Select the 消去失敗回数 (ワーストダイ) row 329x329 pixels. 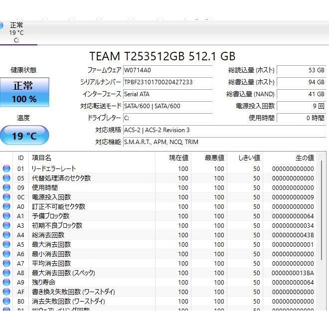159,301
